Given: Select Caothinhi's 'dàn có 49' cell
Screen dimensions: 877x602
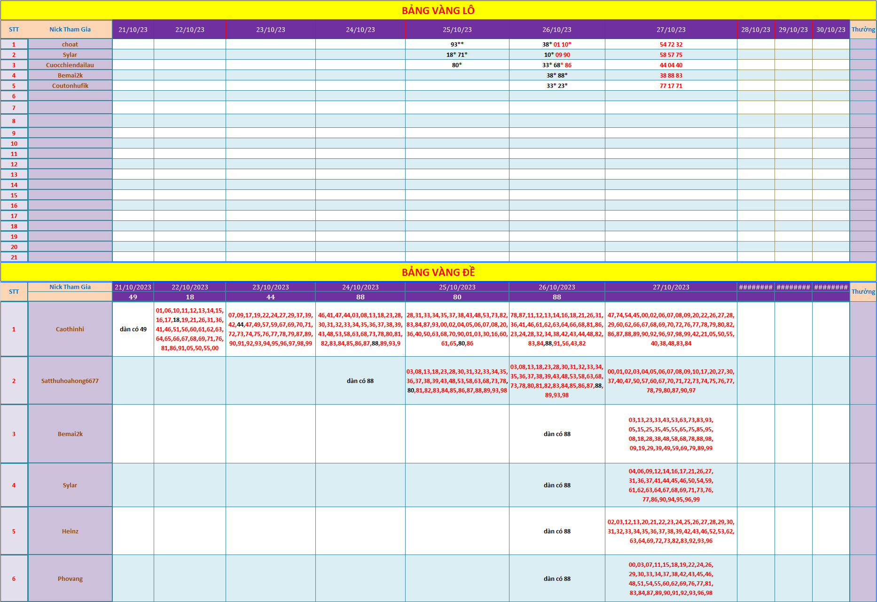Looking at the screenshot, I should 133,329.
